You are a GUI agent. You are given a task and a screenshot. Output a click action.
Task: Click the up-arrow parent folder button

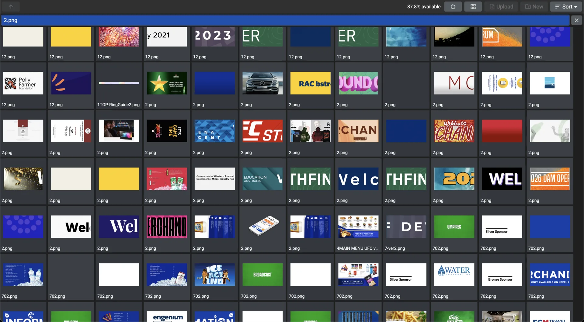[11, 6]
